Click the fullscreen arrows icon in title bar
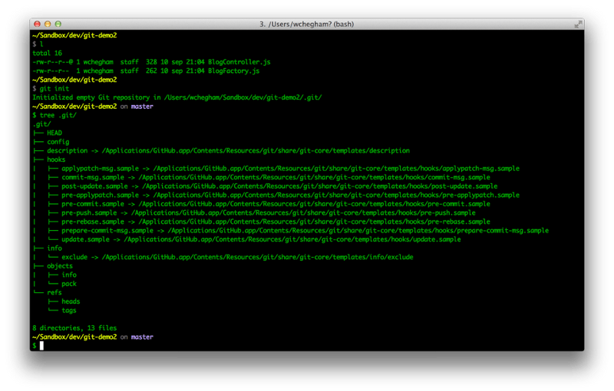 coord(578,25)
